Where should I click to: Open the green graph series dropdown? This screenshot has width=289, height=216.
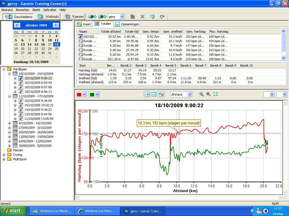click(x=97, y=94)
